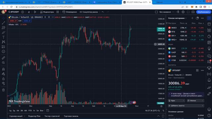Open the Indicators menu

(x=47, y=12)
